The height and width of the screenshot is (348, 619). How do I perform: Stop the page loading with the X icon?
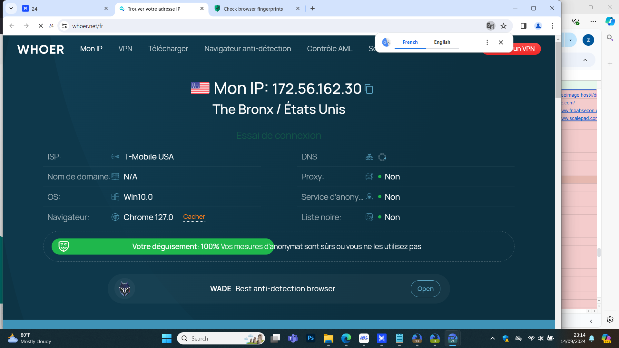(x=41, y=26)
